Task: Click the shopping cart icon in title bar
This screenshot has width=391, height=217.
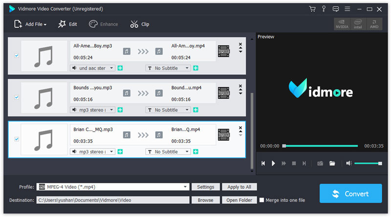Action: 312,9
